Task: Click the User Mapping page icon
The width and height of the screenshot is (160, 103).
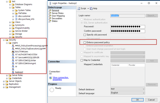Action: pos(50,16)
